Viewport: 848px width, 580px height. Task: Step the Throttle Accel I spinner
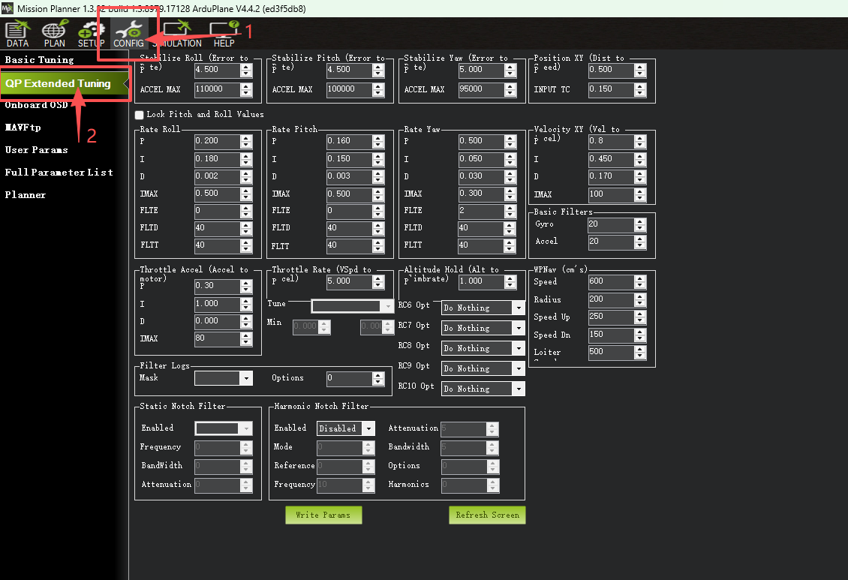pos(246,305)
